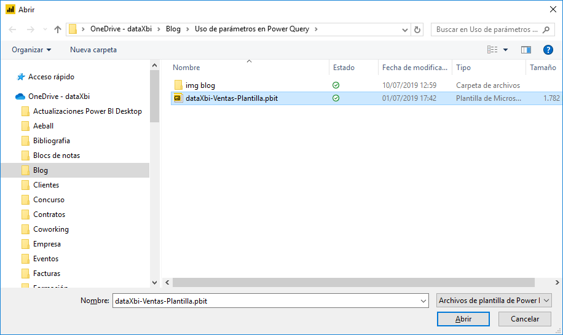
Task: Open the Clientes folder
Action: tap(46, 185)
